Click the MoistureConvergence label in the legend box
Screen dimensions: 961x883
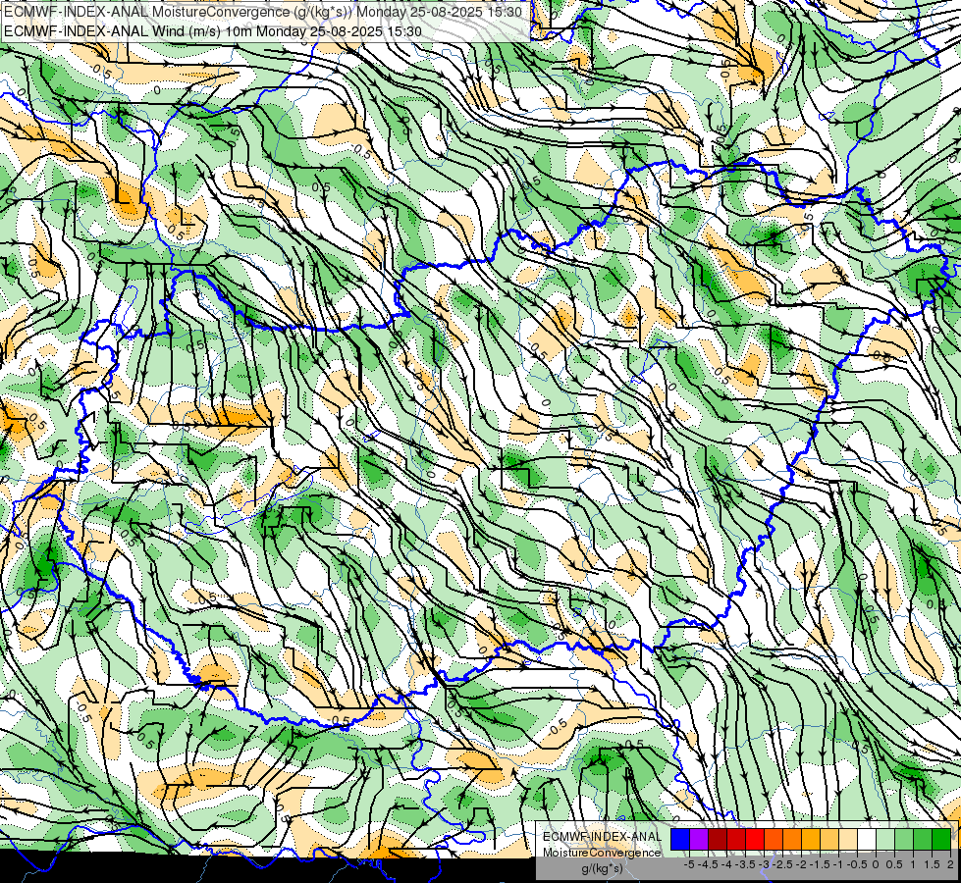pos(602,853)
